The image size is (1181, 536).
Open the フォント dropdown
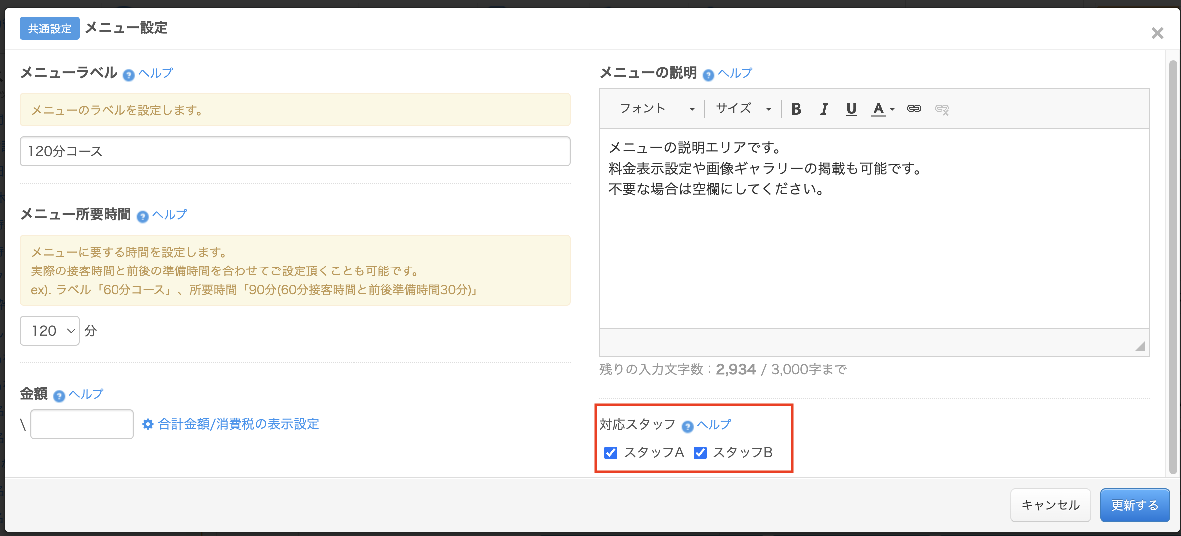pos(656,109)
